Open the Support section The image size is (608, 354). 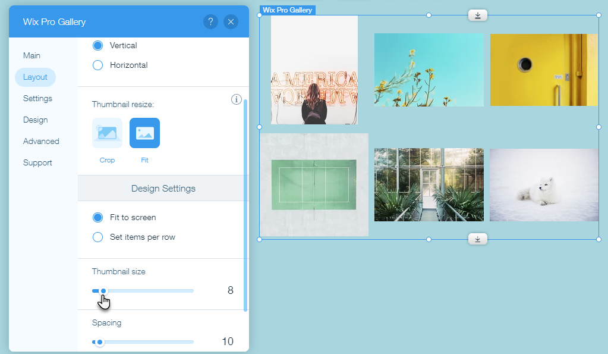click(x=37, y=162)
